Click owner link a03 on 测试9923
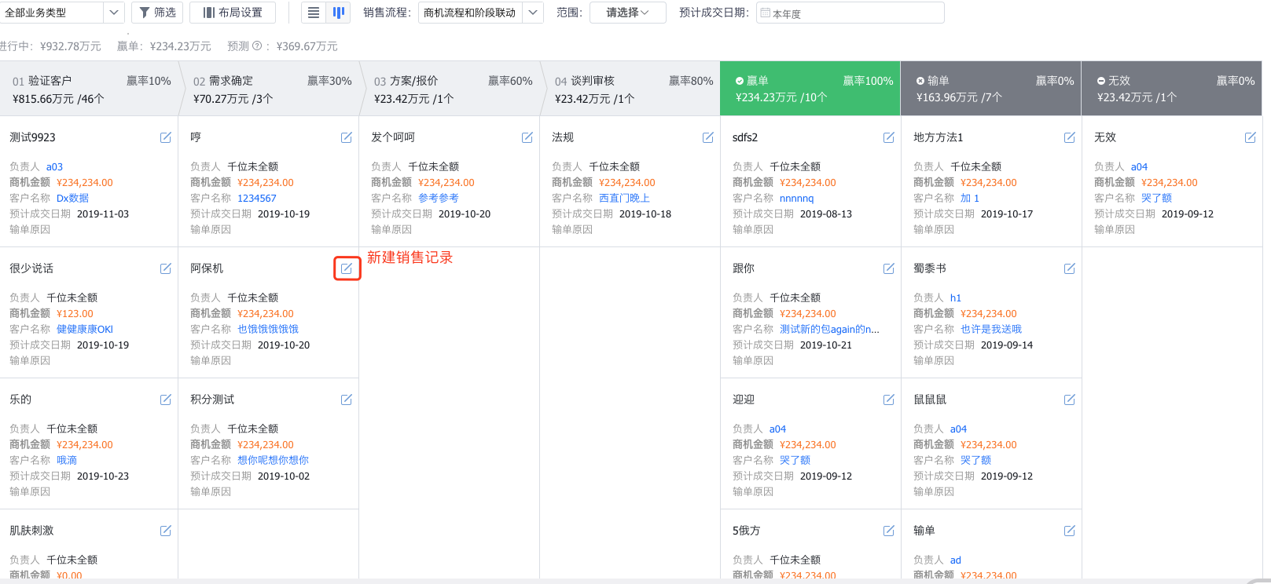Viewport: 1271px width, 584px height. [x=54, y=167]
